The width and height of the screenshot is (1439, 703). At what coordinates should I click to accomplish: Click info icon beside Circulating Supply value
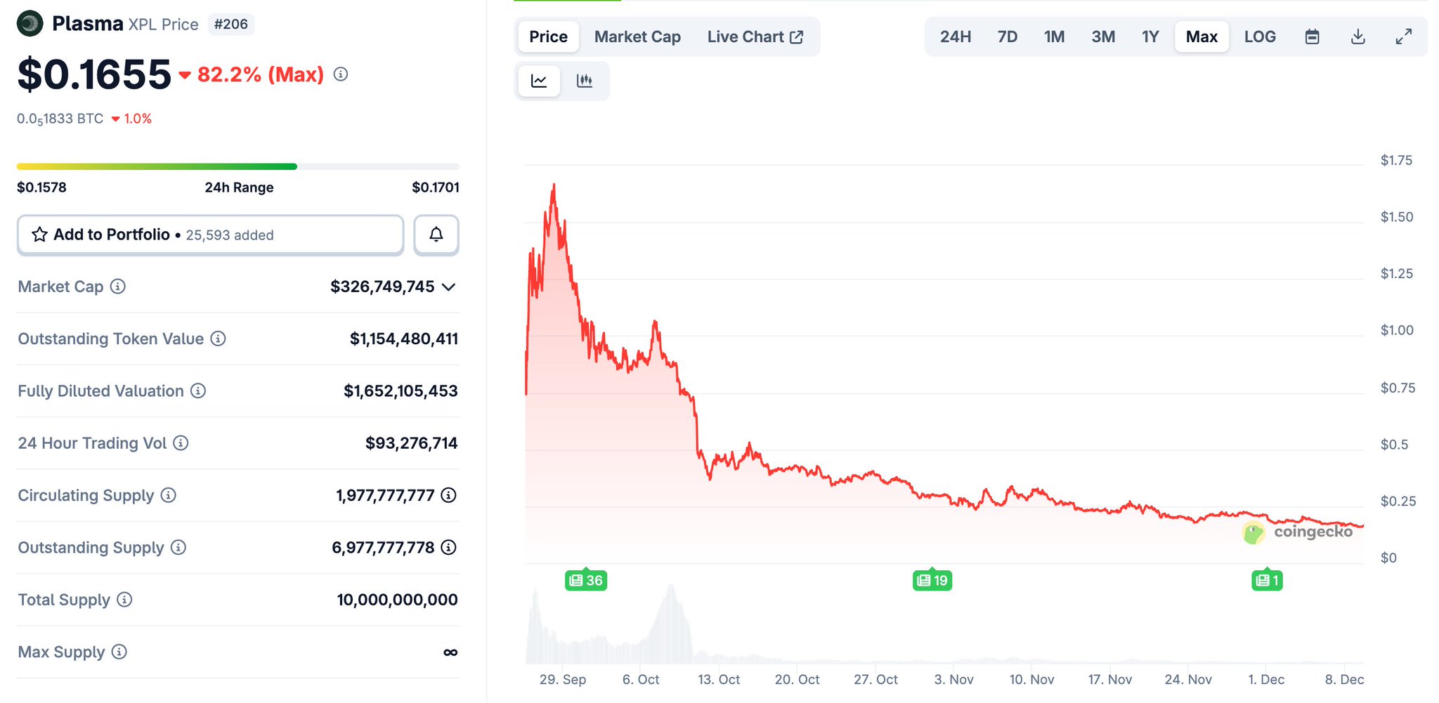click(x=448, y=495)
